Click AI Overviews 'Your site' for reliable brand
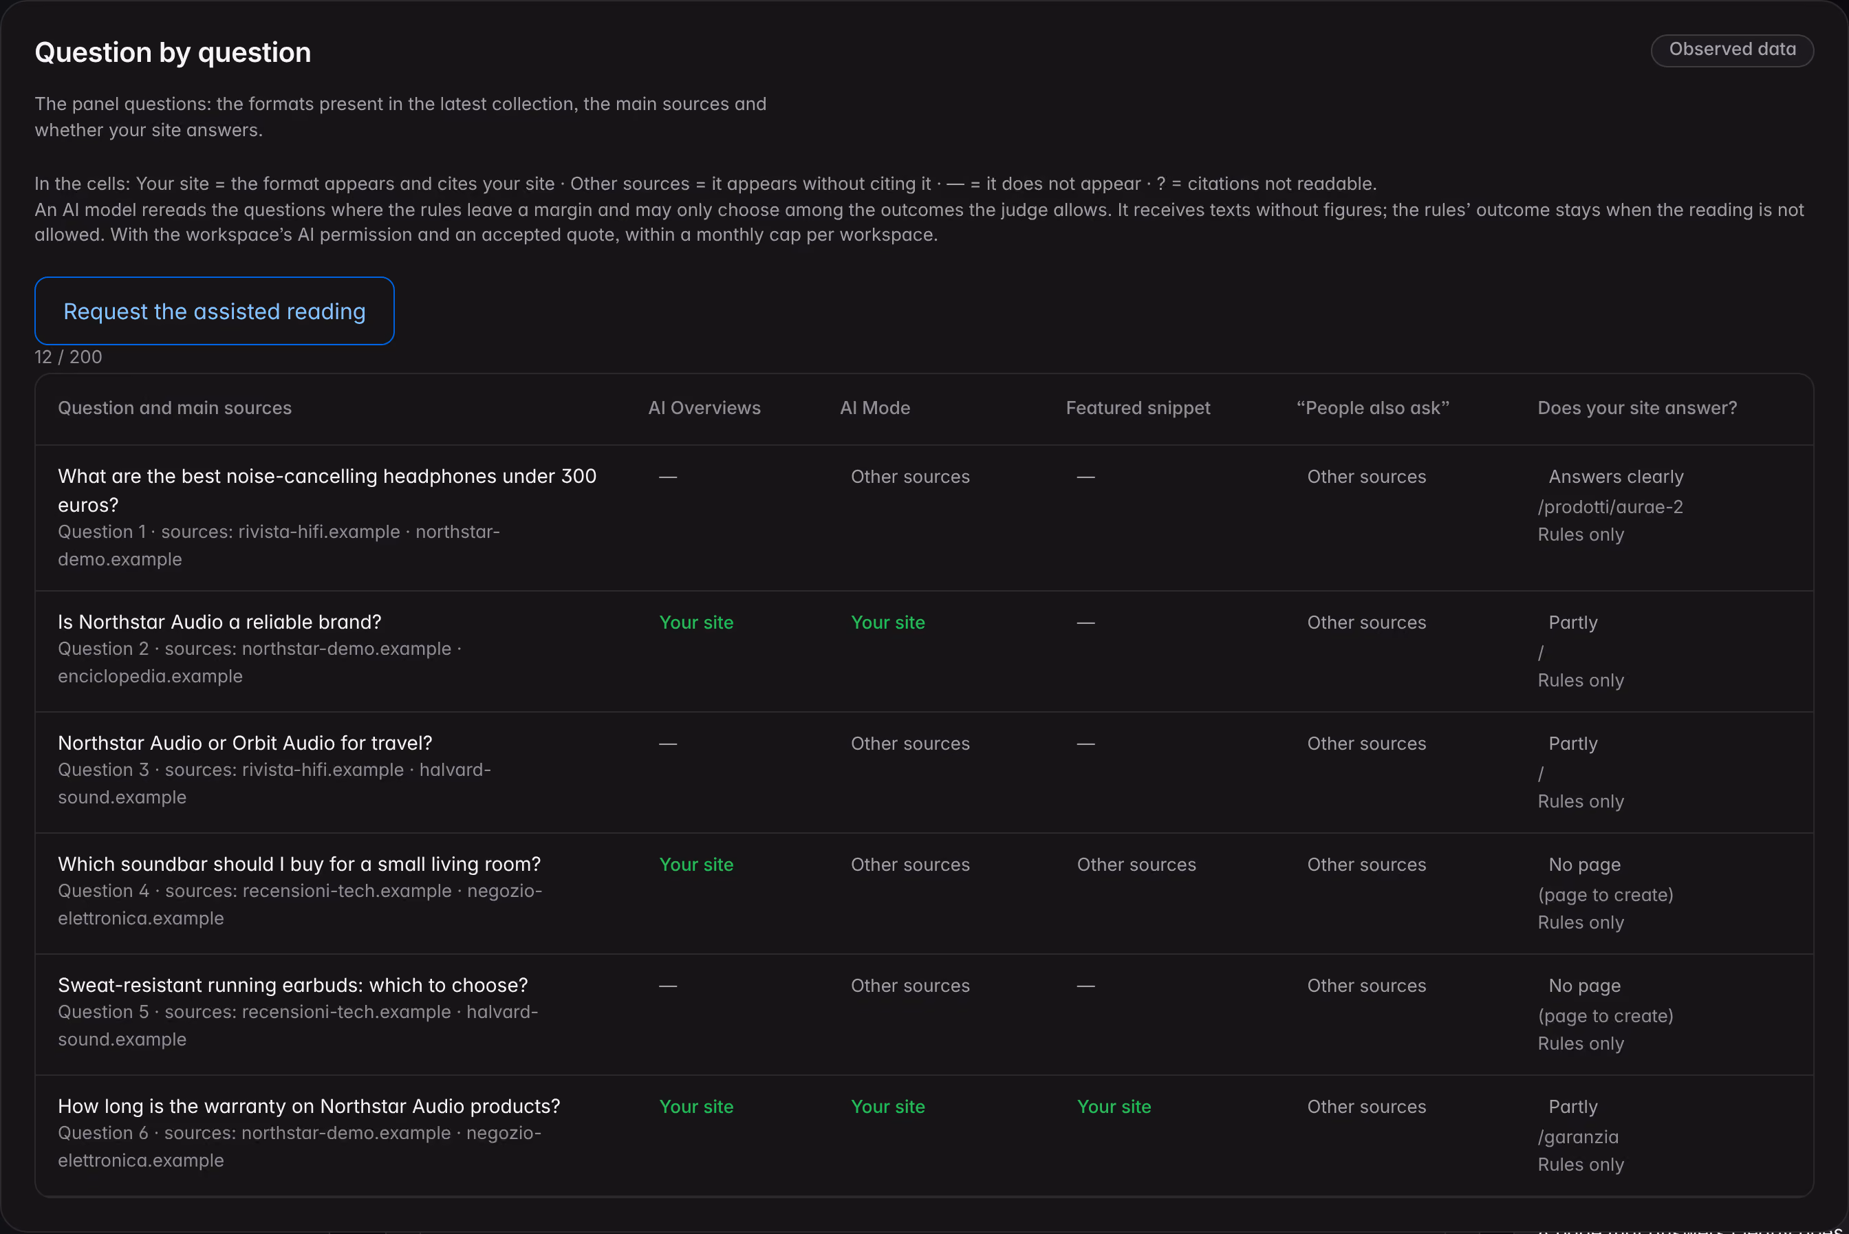This screenshot has height=1234, width=1849. click(x=696, y=623)
